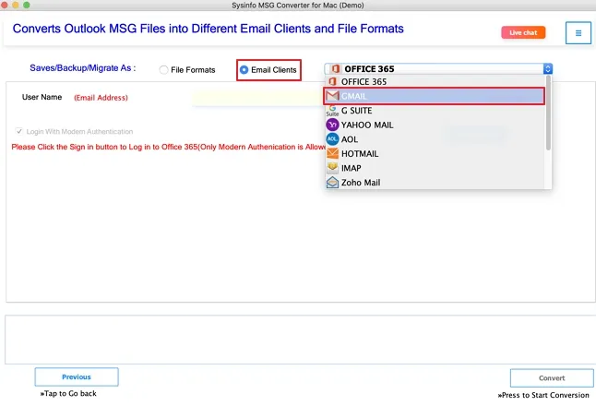Viewport: 596px width, 406px height.
Task: Click the macOS yellow minimize window button
Action: pyautogui.click(x=16, y=5)
